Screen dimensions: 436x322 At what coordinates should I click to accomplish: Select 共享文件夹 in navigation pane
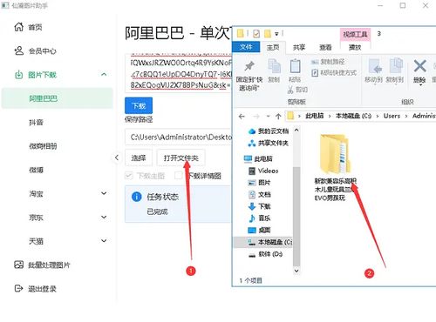(268, 143)
